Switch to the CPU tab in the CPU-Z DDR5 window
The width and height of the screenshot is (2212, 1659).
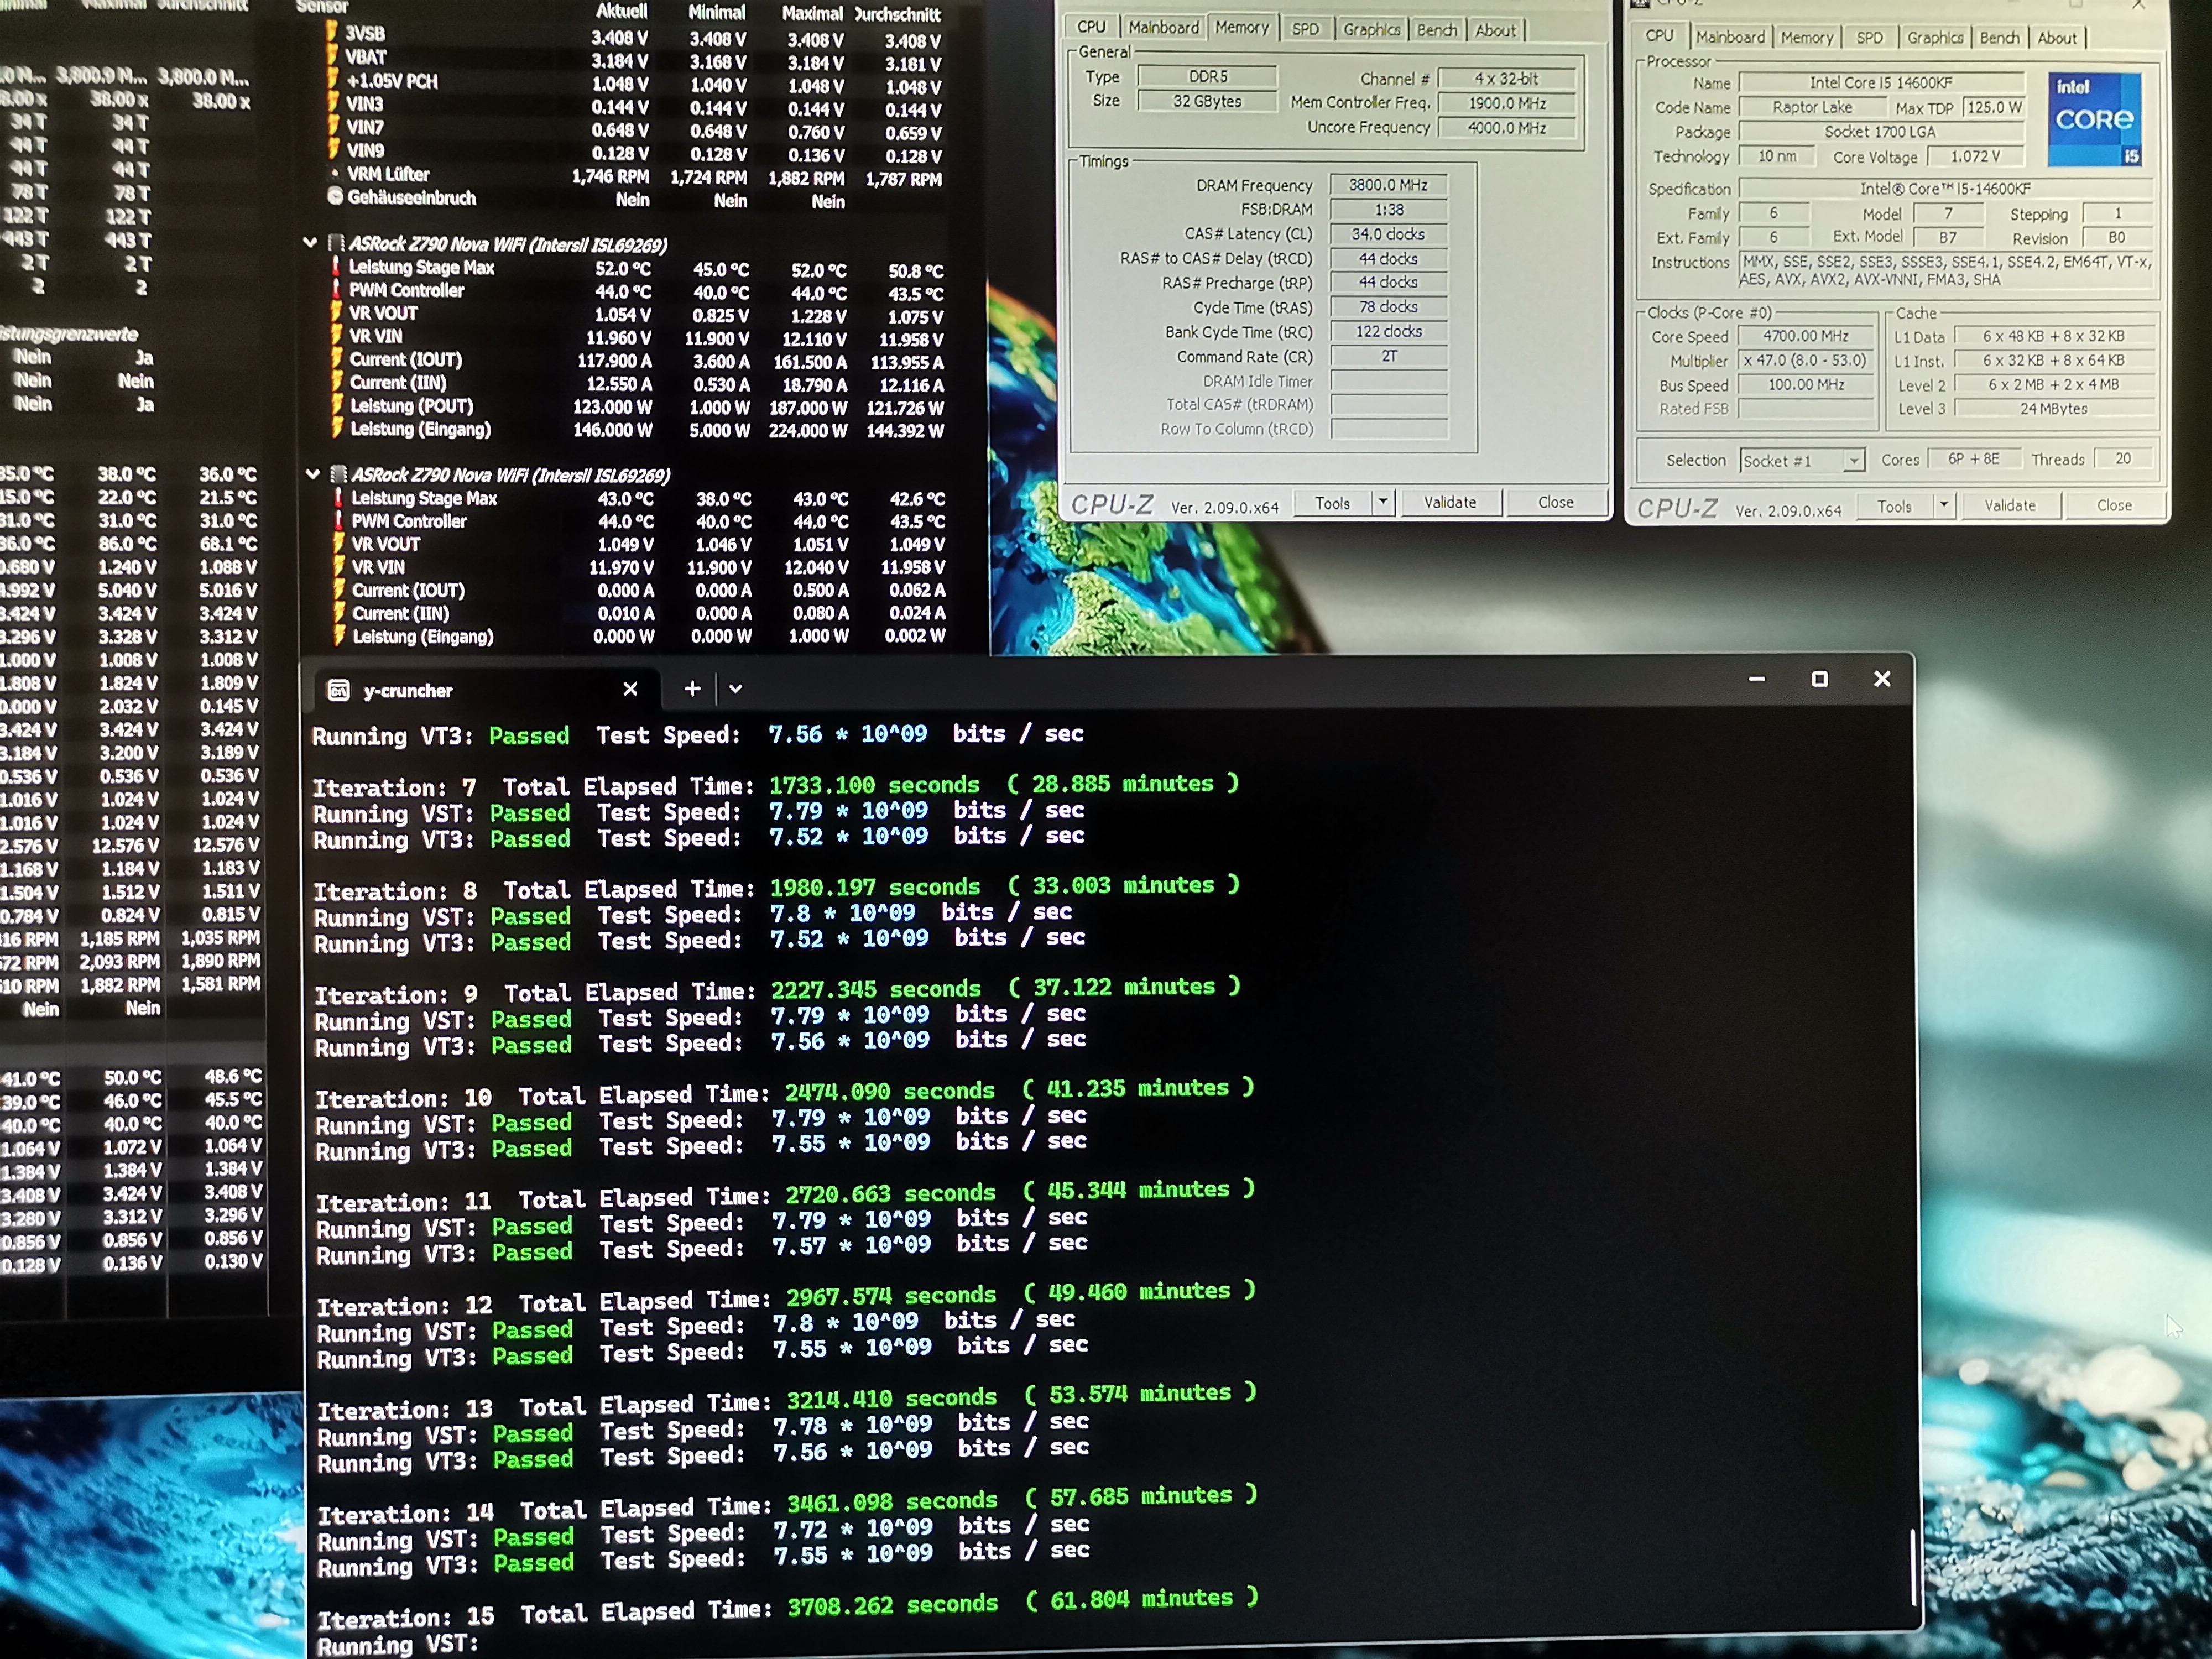point(1091,27)
